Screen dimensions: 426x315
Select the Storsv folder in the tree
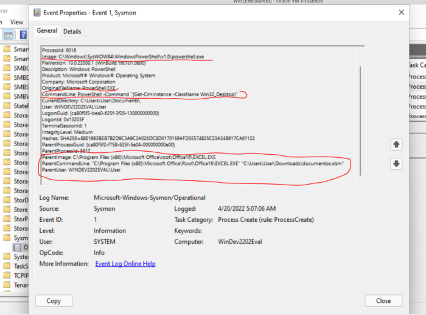point(15,228)
